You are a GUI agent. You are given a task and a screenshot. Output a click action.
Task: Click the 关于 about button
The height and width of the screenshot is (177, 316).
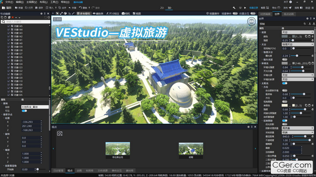[288, 2]
